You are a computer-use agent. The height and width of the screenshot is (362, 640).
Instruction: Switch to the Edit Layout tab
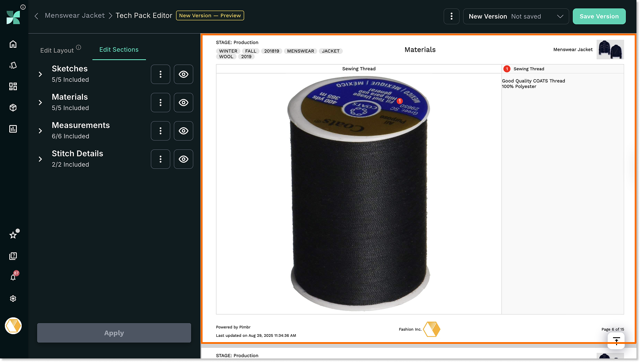point(57,50)
